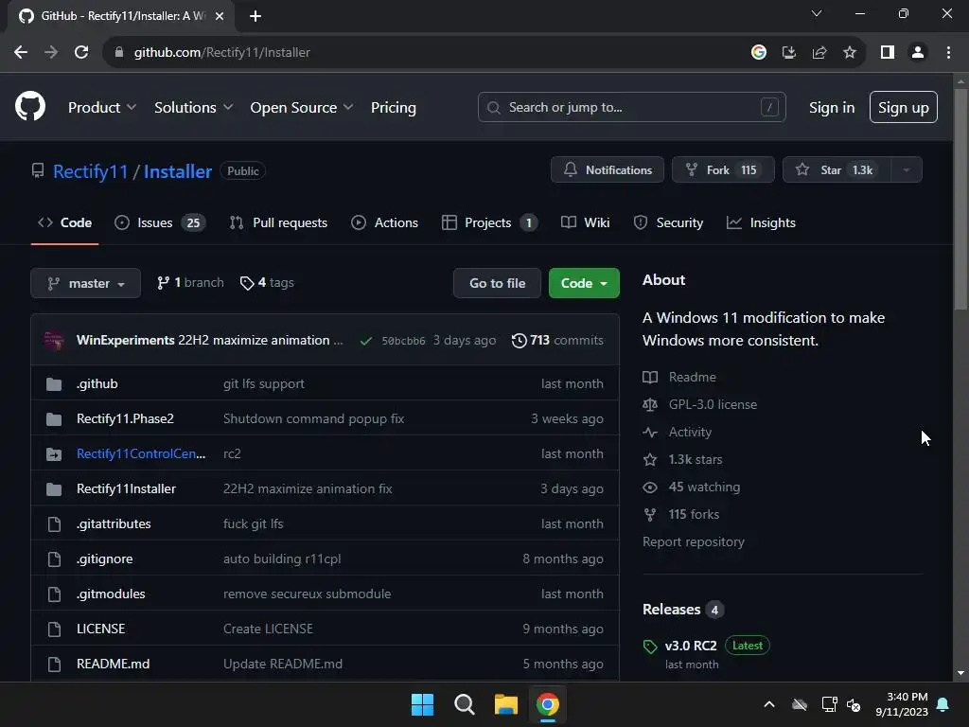Open the .gitattributes file

point(114,523)
